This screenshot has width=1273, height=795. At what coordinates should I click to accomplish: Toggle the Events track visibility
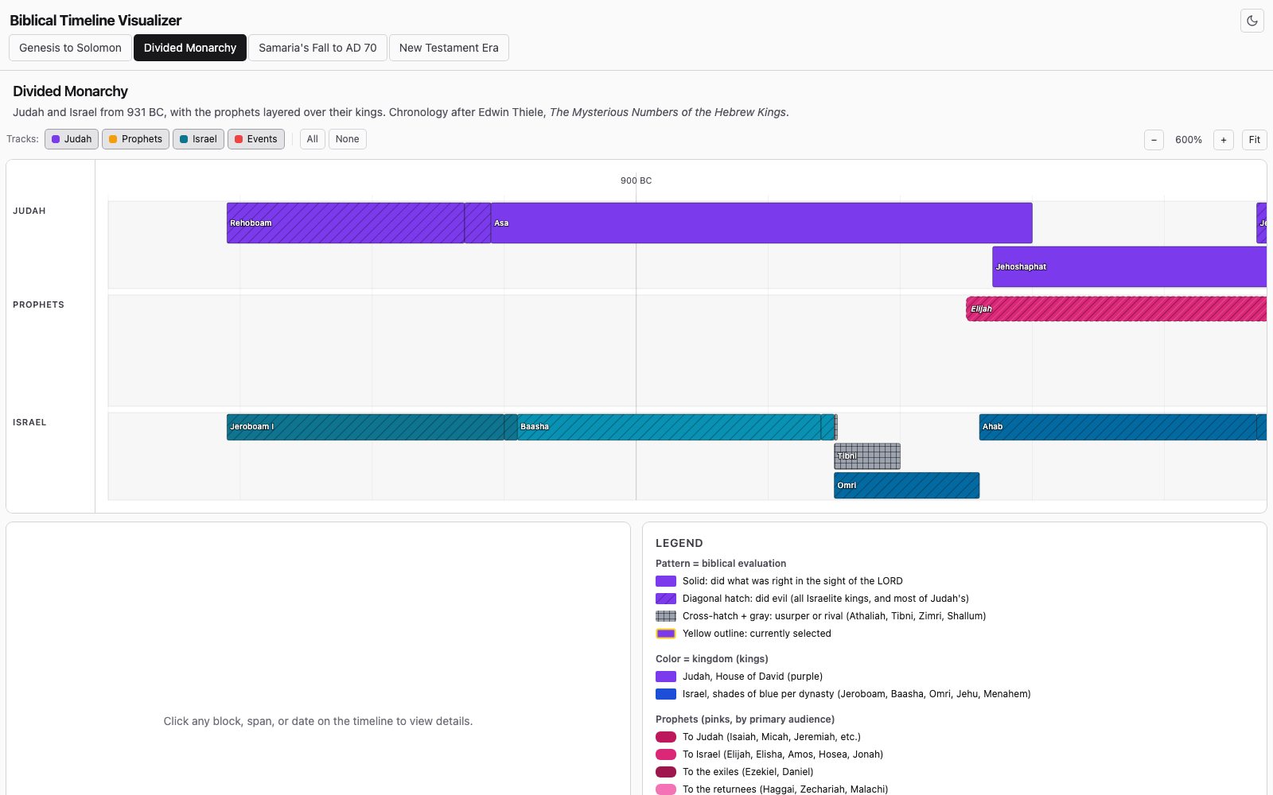coord(256,139)
